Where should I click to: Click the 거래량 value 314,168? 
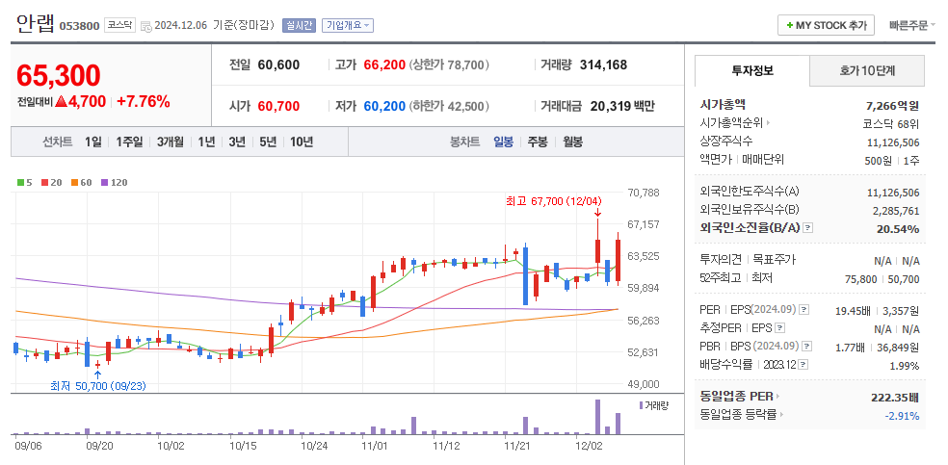click(x=603, y=65)
